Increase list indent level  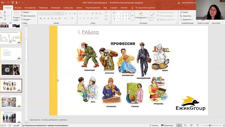coord(96,13)
